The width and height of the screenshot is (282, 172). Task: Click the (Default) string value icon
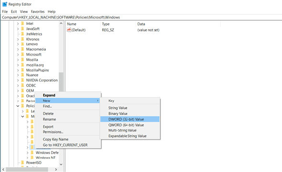click(69, 30)
